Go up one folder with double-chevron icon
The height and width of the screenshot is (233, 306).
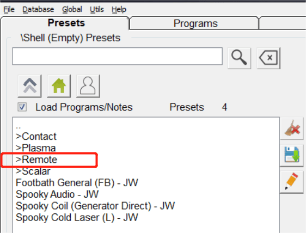pyautogui.click(x=29, y=86)
